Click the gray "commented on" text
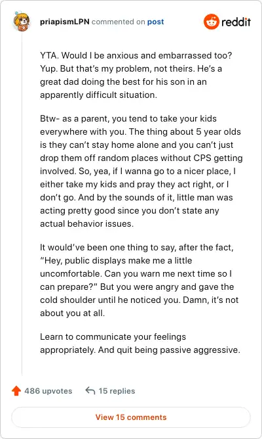Screen dimensions: 262x439 pyautogui.click(x=119, y=22)
